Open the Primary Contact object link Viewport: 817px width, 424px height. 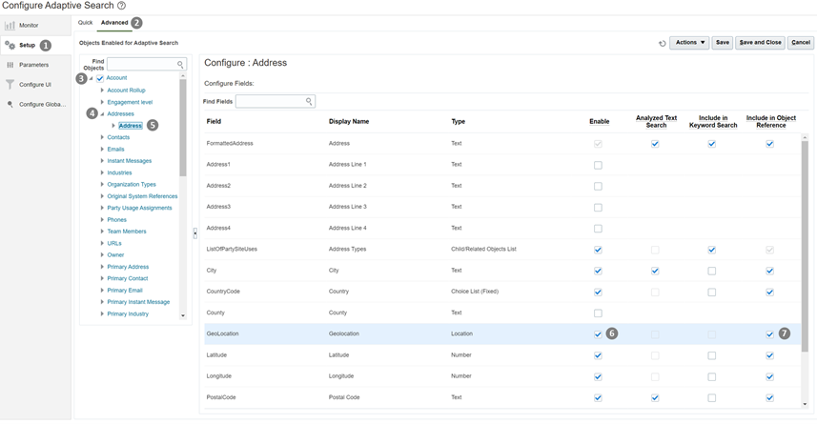pos(127,278)
